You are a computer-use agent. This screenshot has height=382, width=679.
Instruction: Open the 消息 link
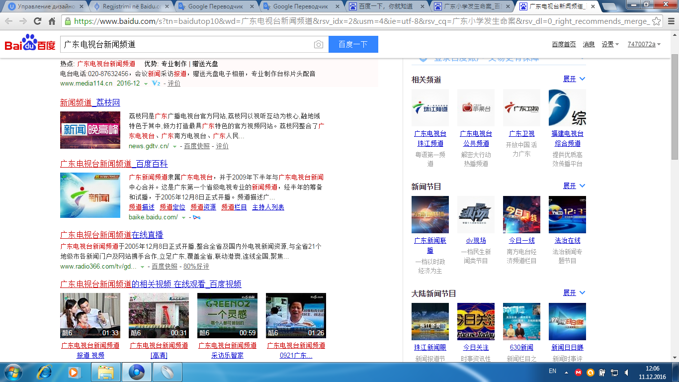[x=589, y=44]
